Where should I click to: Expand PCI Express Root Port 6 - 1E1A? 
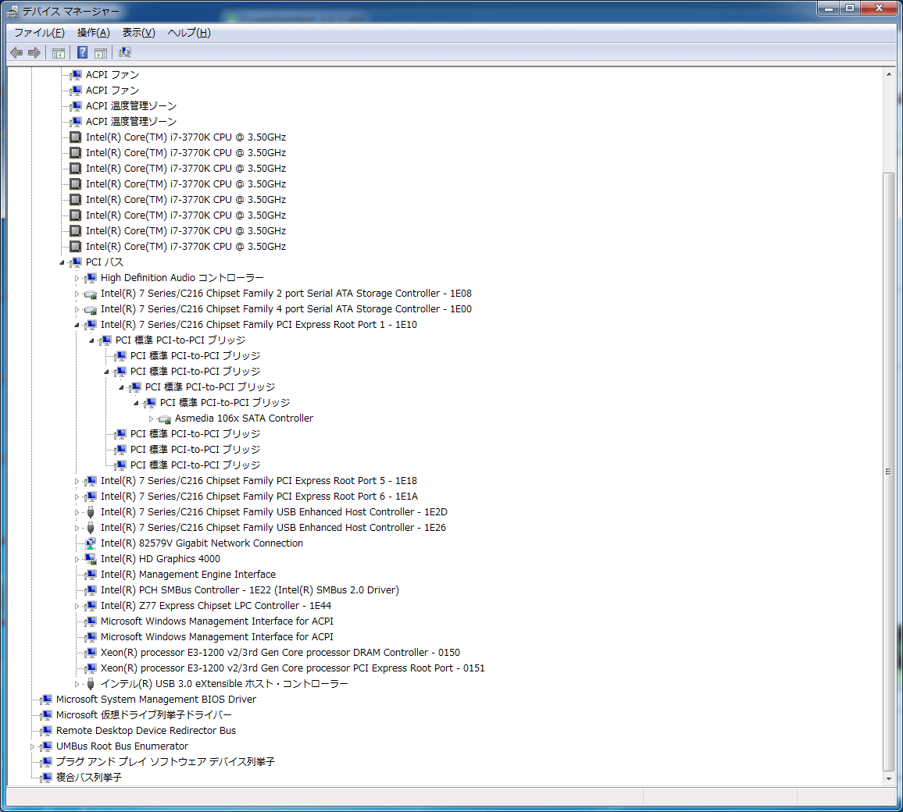(77, 497)
